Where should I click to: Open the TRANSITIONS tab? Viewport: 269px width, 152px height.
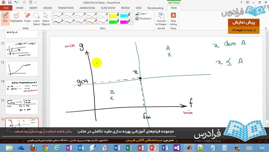[x=66, y=8]
